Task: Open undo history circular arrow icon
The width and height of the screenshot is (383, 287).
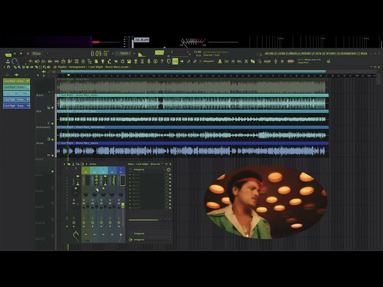Action: tap(122, 61)
